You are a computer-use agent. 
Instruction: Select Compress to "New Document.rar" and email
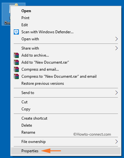[66, 76]
